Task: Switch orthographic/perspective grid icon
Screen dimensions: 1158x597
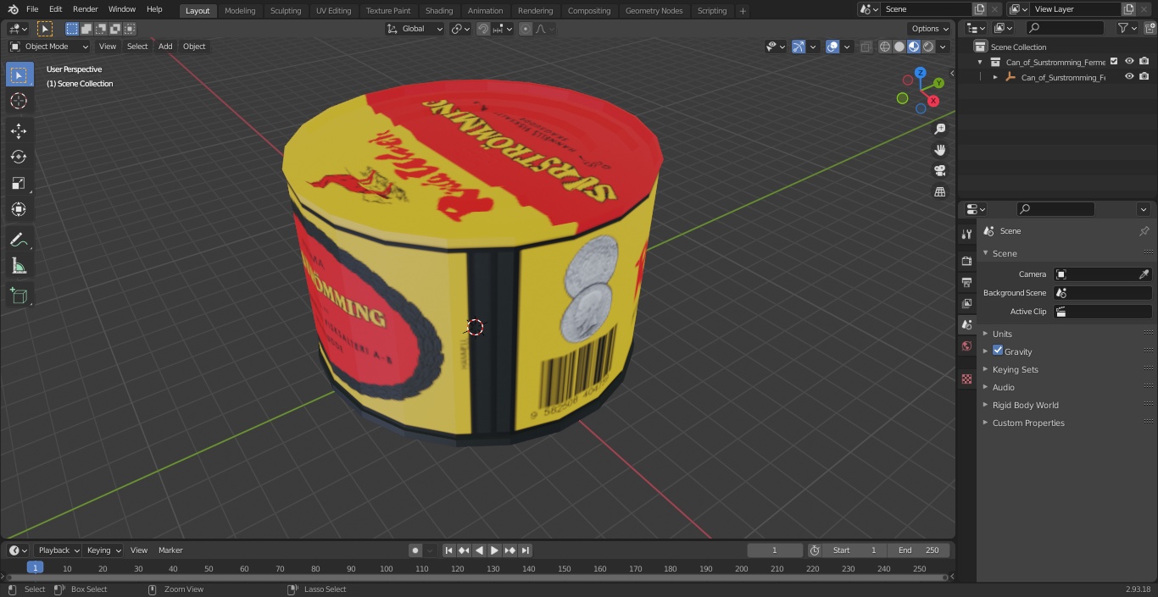Action: coord(939,191)
